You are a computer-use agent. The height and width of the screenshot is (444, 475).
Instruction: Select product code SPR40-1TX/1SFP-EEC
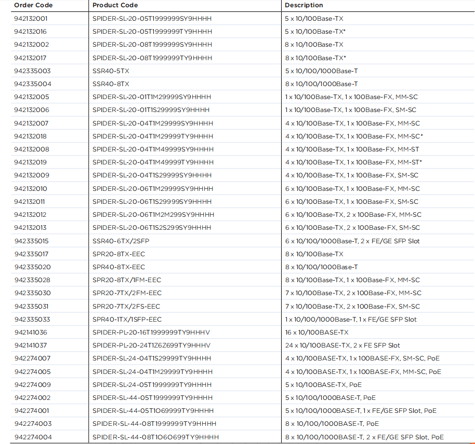127,320
